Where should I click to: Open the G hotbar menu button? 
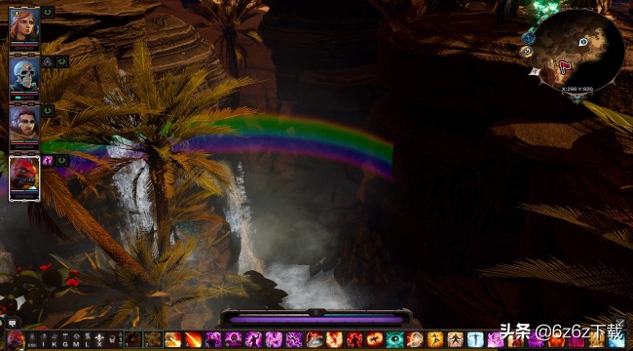65,339
